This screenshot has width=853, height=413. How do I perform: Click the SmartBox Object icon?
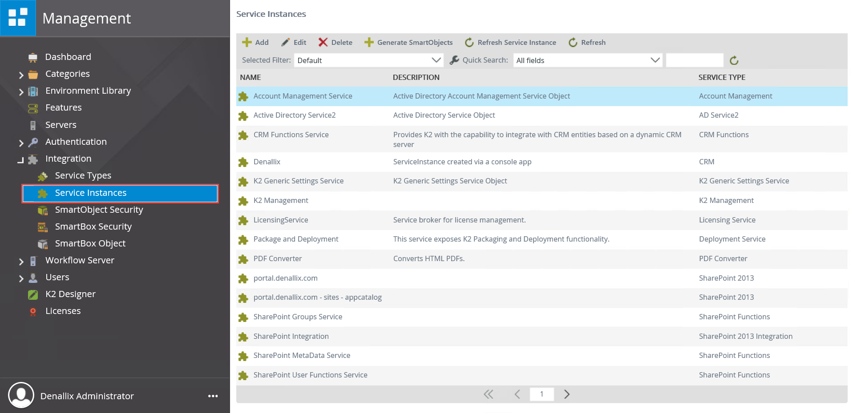pos(43,244)
